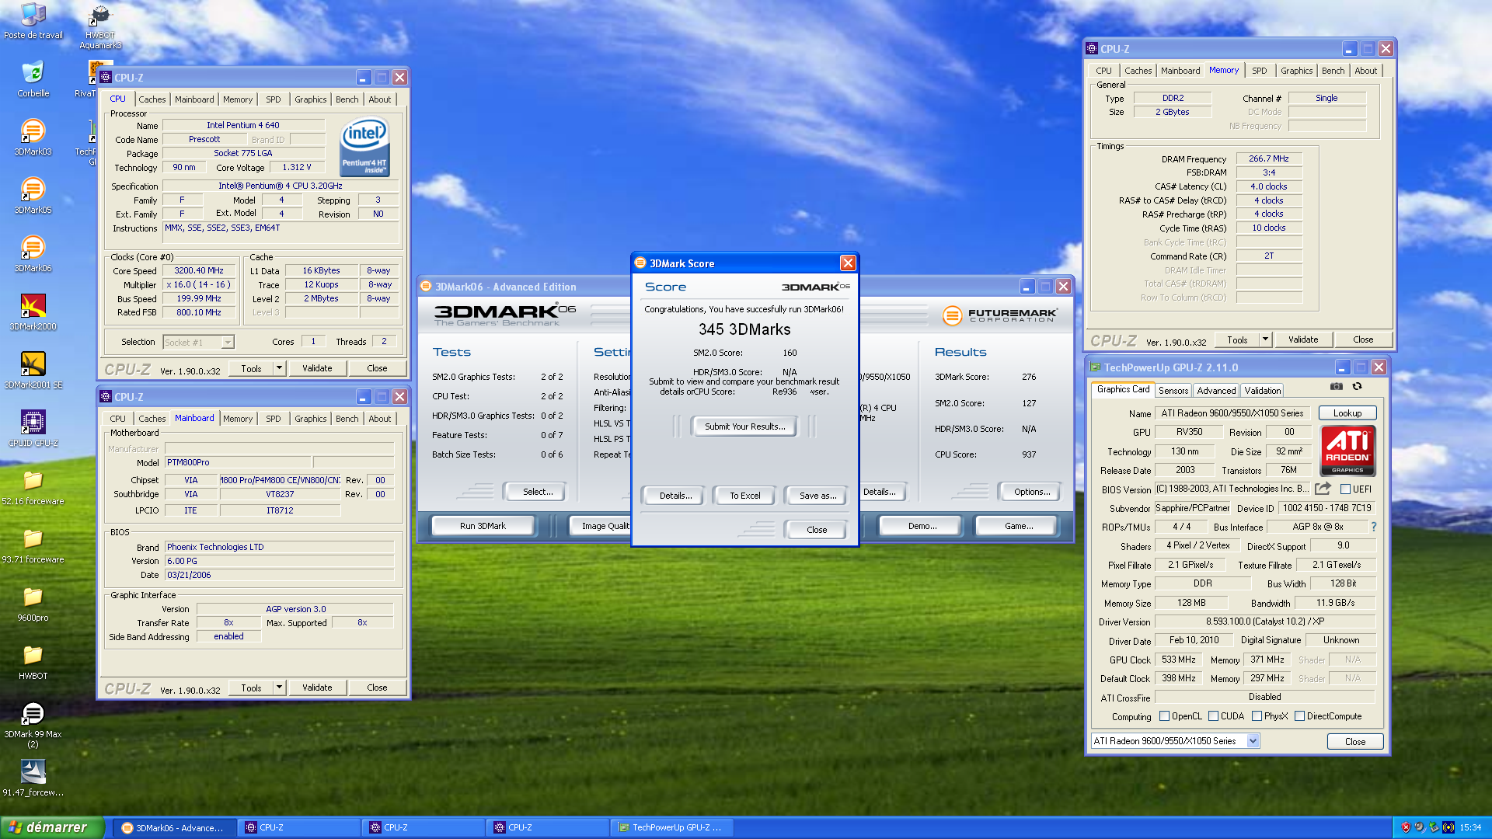Open 91.47_forceware installer icon
Image resolution: width=1492 pixels, height=839 pixels.
33,778
